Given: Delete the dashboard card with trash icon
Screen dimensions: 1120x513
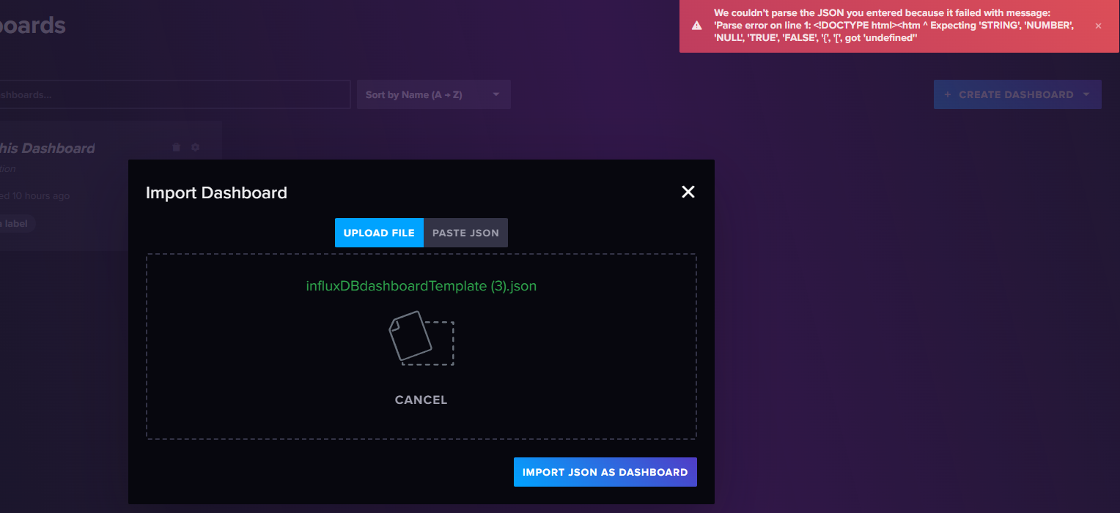Looking at the screenshot, I should pos(176,148).
